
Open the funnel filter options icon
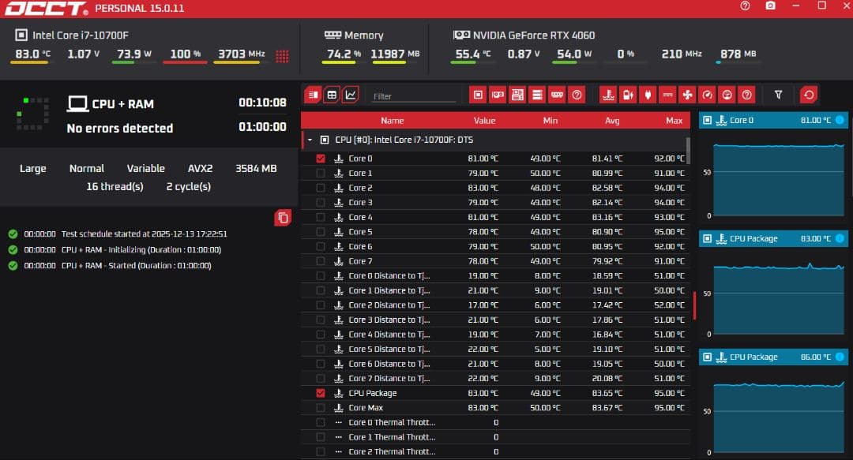(778, 95)
